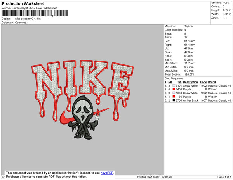Viewport: 233px width, 180px height.
Task: Click the black swatch for stop 5
Action: click(174, 100)
